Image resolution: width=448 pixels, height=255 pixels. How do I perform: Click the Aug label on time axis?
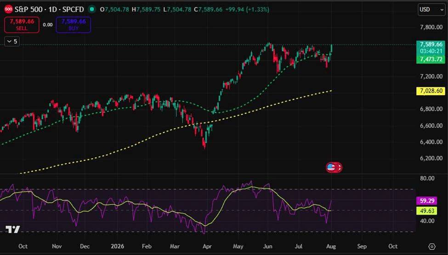tap(331, 246)
